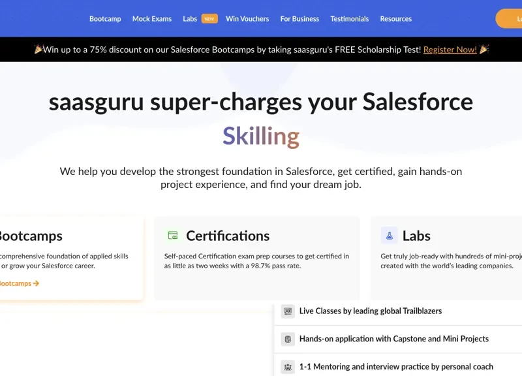This screenshot has width=522, height=376.
Task: Click the arrow icon next to Bootcamps link
Action: [36, 283]
